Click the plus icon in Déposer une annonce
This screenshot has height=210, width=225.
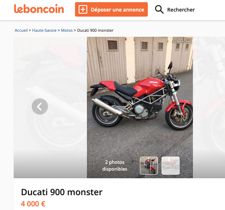(83, 9)
